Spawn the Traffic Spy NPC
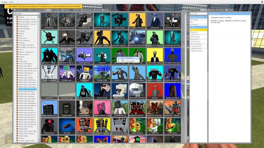 tap(155, 126)
